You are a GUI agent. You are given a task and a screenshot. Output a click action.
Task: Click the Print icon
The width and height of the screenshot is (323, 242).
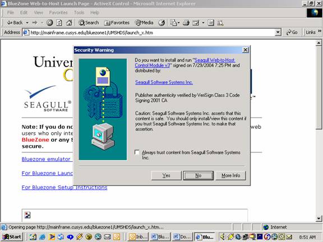(x=186, y=22)
